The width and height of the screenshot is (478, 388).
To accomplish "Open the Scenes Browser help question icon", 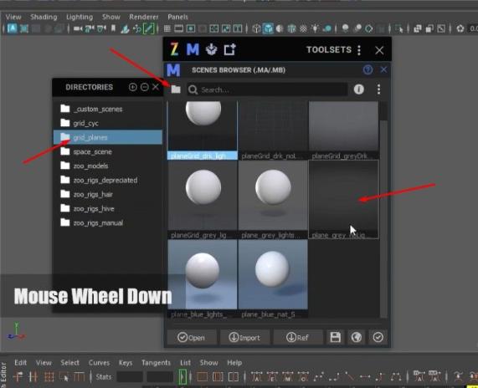I will [x=367, y=70].
